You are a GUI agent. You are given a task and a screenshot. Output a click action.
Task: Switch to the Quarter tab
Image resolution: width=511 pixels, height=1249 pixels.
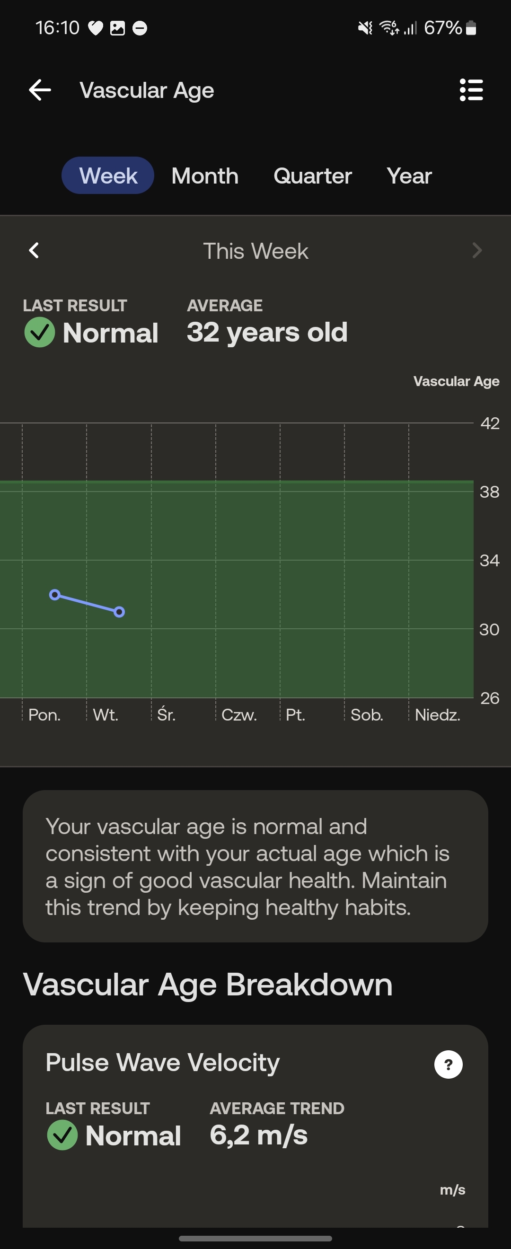pyautogui.click(x=313, y=176)
